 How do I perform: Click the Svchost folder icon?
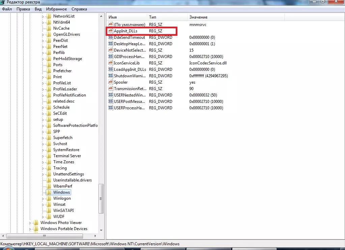pos(49,144)
